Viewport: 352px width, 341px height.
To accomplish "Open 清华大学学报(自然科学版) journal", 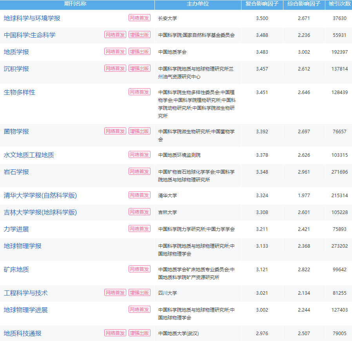I will coord(40,196).
